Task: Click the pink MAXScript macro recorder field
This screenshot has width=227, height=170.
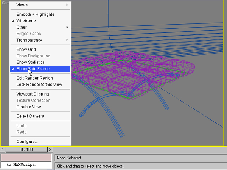Action: point(26,158)
